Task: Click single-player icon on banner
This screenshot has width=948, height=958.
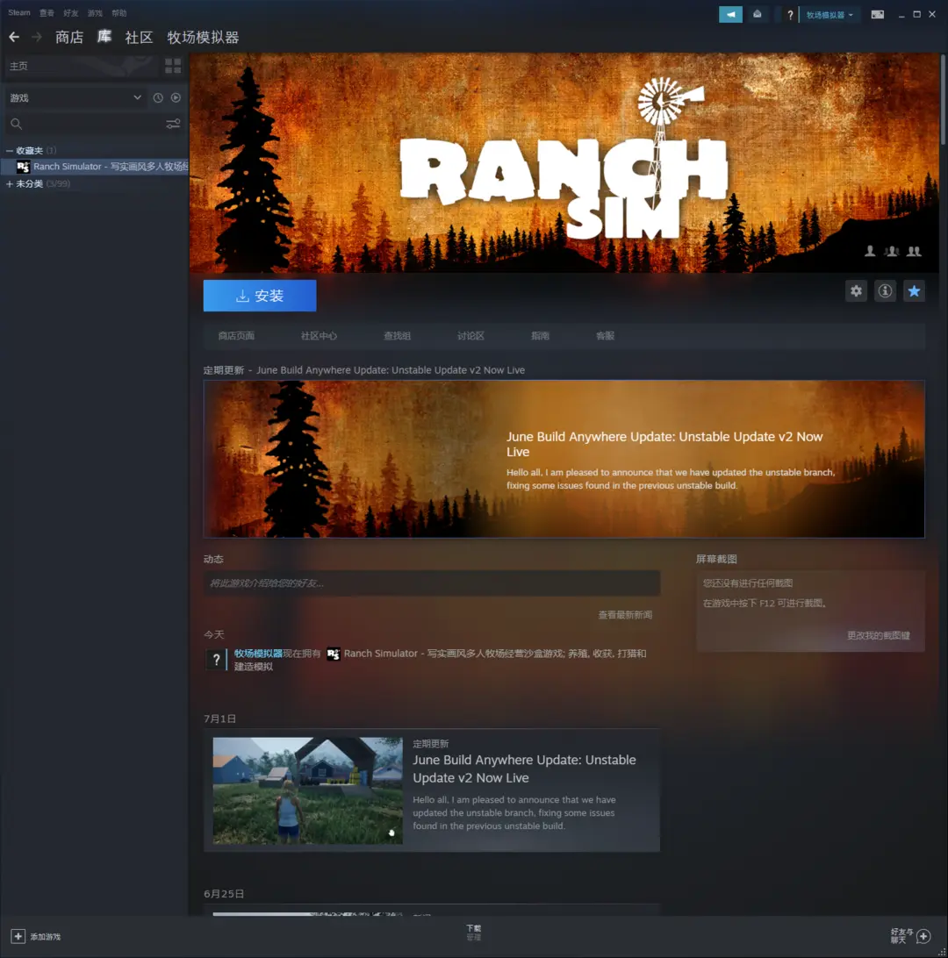Action: 870,251
